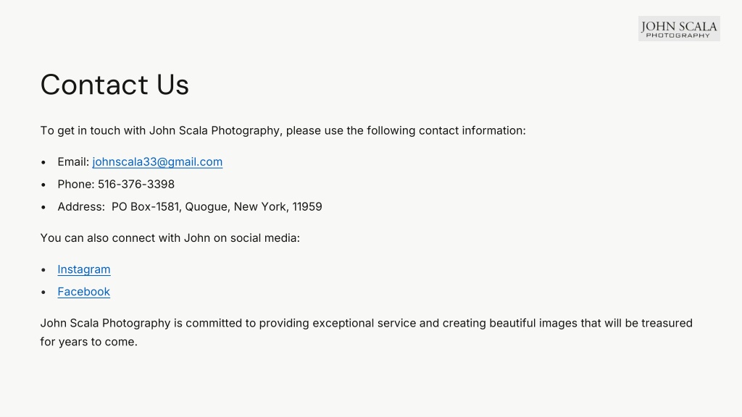The height and width of the screenshot is (417, 742).
Task: Click the word PHOTOGRAPHY in the logo
Action: (678, 35)
